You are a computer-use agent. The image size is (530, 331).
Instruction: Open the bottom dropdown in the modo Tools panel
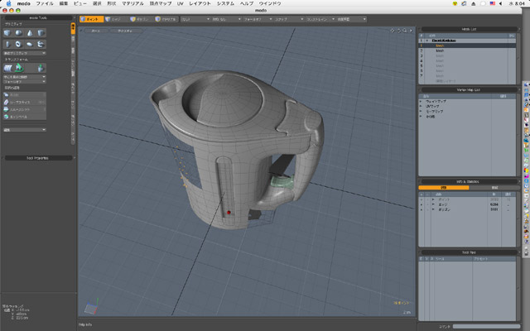(x=24, y=130)
